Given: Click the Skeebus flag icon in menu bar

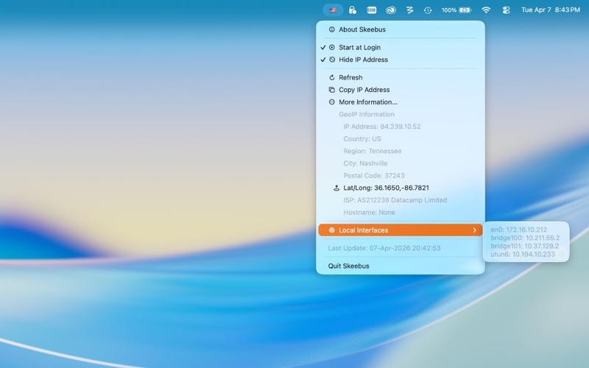Looking at the screenshot, I should pos(333,10).
